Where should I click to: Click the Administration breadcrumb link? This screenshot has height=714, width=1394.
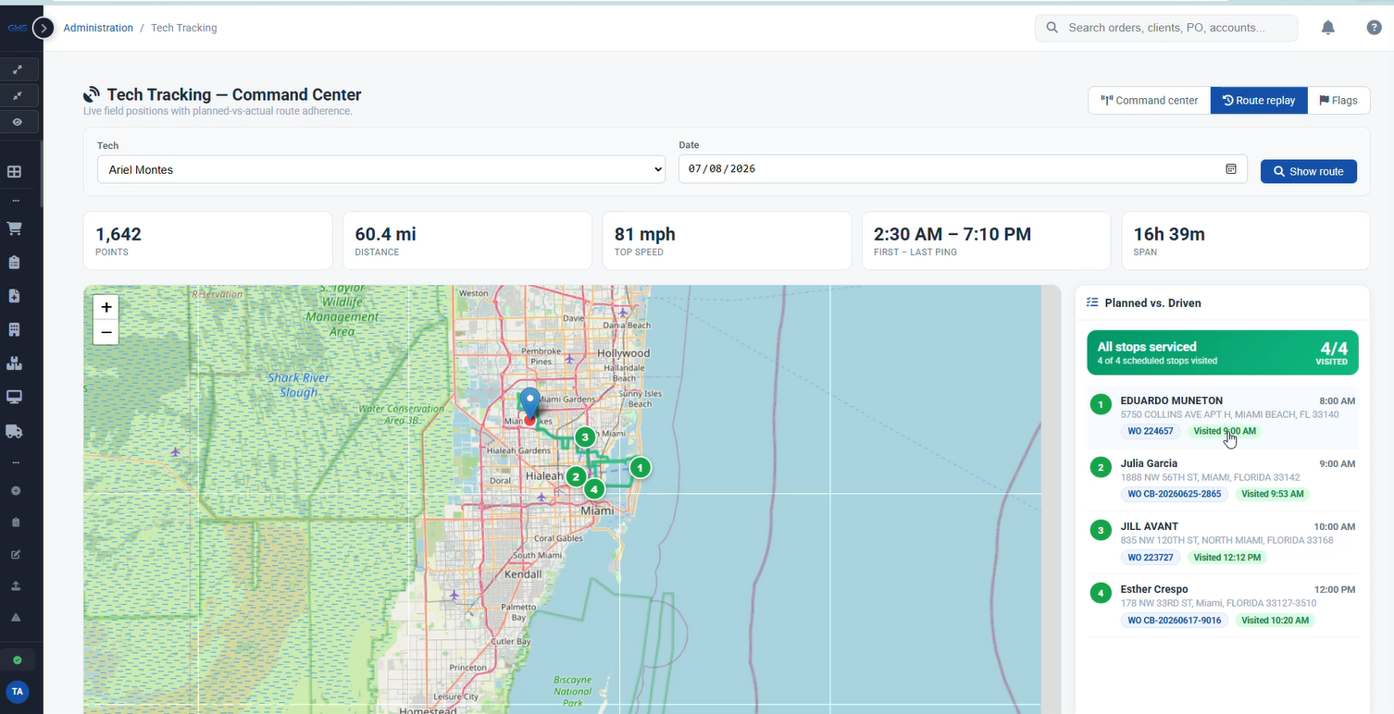(x=98, y=28)
